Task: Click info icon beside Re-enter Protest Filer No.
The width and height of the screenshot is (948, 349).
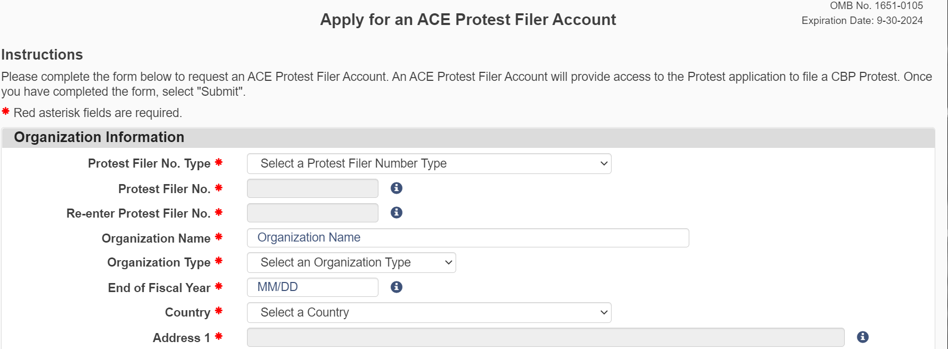Action: pos(397,213)
